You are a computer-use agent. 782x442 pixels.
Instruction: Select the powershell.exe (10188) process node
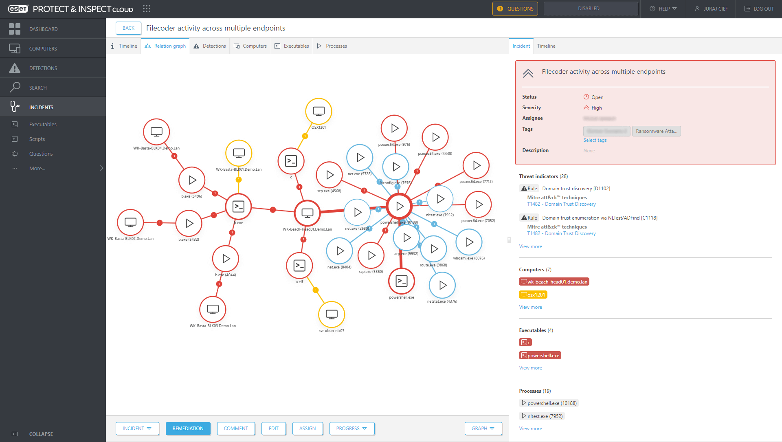point(400,206)
